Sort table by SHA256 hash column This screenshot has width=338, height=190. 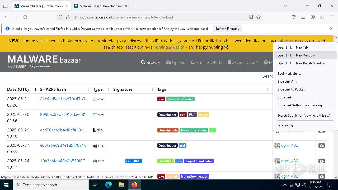65,89
